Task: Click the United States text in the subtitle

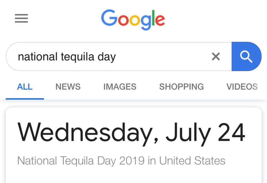Action: coord(192,160)
